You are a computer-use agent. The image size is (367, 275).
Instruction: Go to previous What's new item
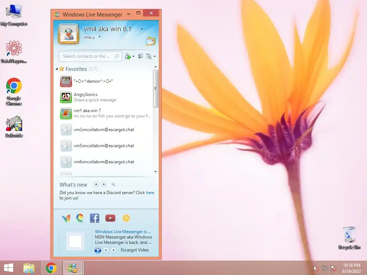tap(96, 184)
